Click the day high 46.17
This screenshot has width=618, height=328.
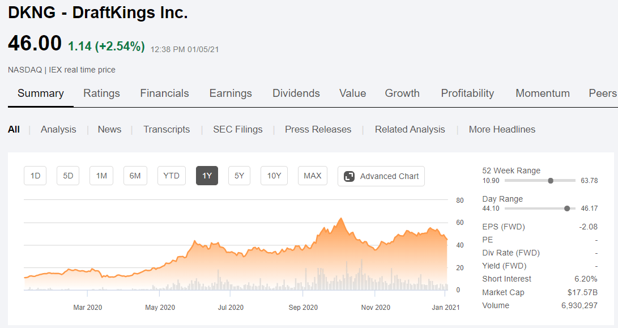pos(589,208)
